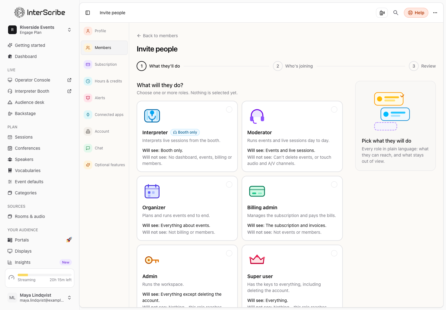446x310 pixels.
Task: Click the Hours & credits clock icon
Action: point(88,81)
